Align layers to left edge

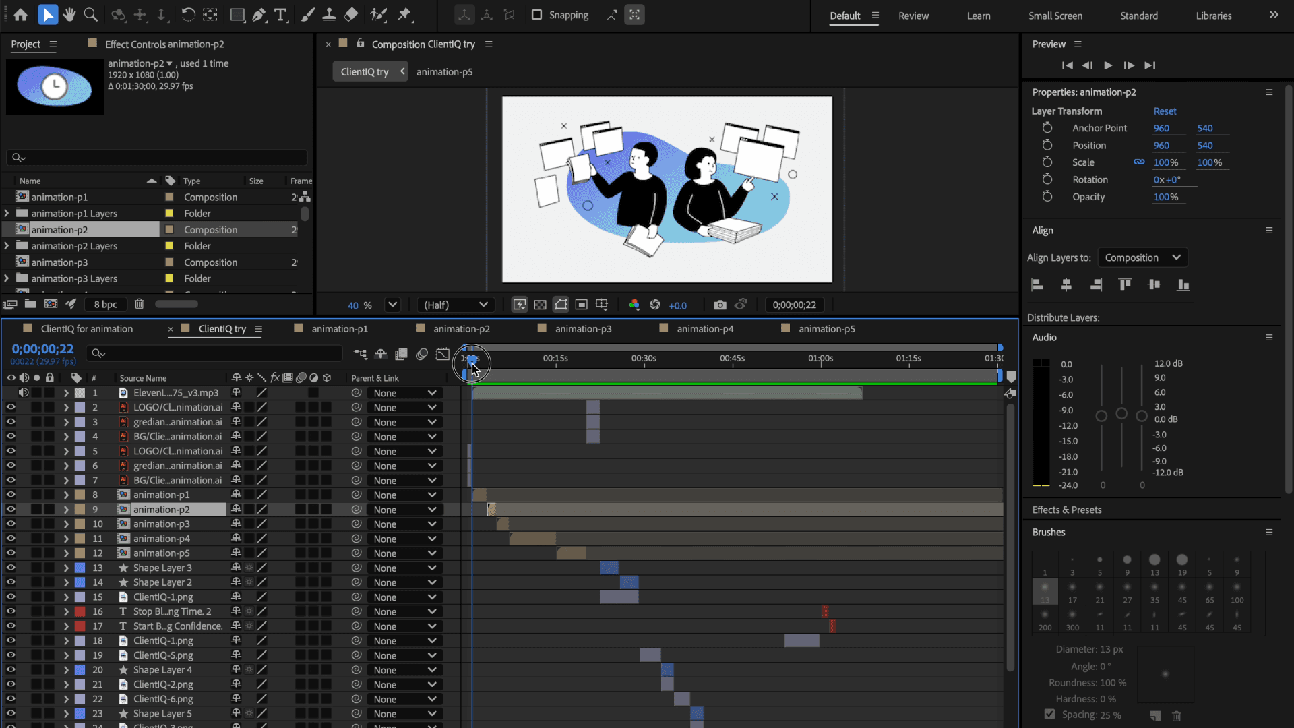[1037, 284]
